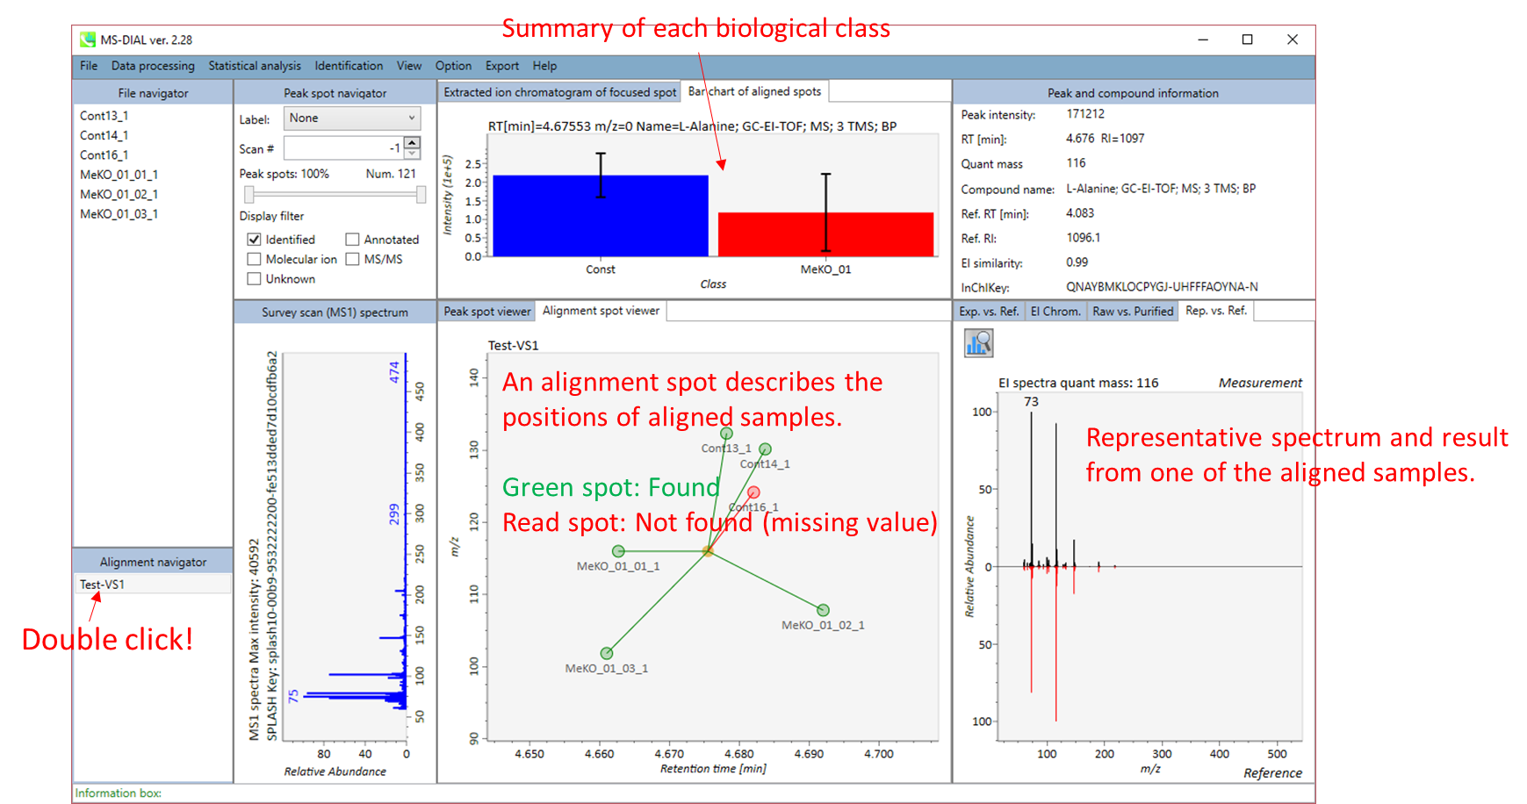The image size is (1527, 804).
Task: Click the Cont14_1 green alignment spot
Action: 765,449
